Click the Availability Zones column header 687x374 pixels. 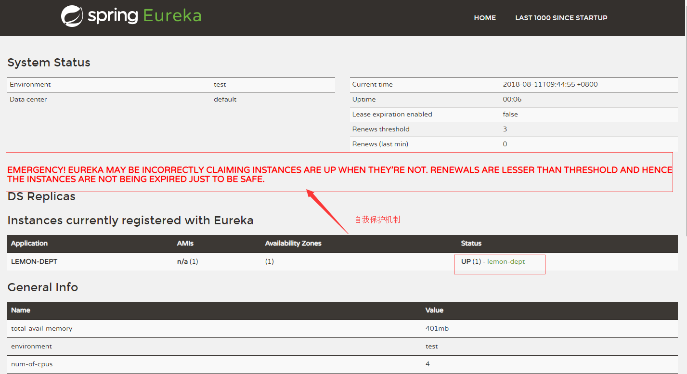[x=293, y=244]
